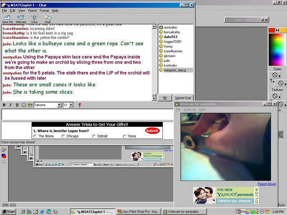287x215 pixels.
Task: Click the taskbar clock showing 2:49 PM
Action: tap(278, 212)
